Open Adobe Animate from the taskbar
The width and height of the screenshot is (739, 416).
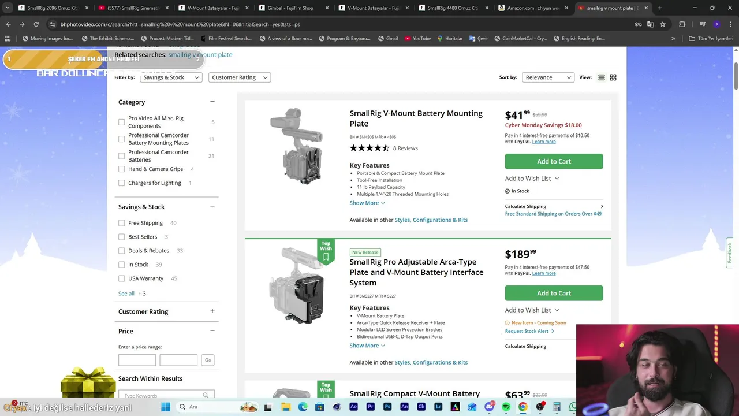coord(404,407)
